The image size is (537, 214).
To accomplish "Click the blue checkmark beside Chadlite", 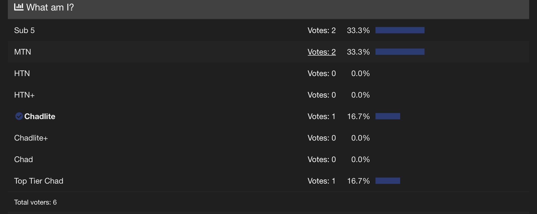I will [19, 116].
